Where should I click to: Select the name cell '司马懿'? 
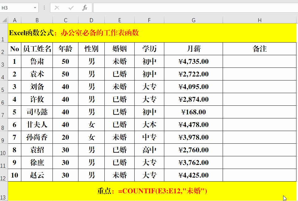pos(37,112)
